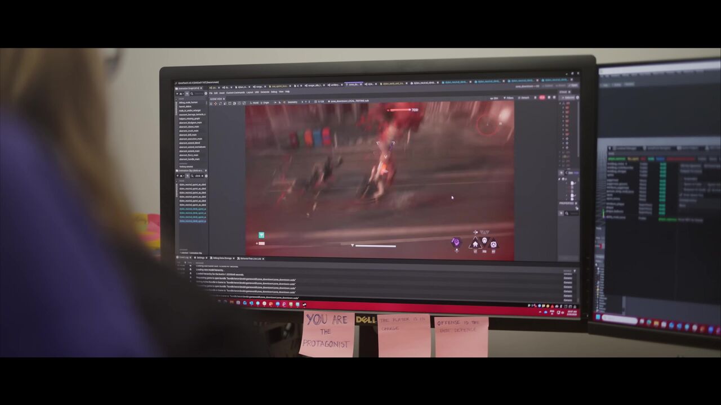Open the Layout menu
Screen dimensions: 721x405
click(x=250, y=92)
